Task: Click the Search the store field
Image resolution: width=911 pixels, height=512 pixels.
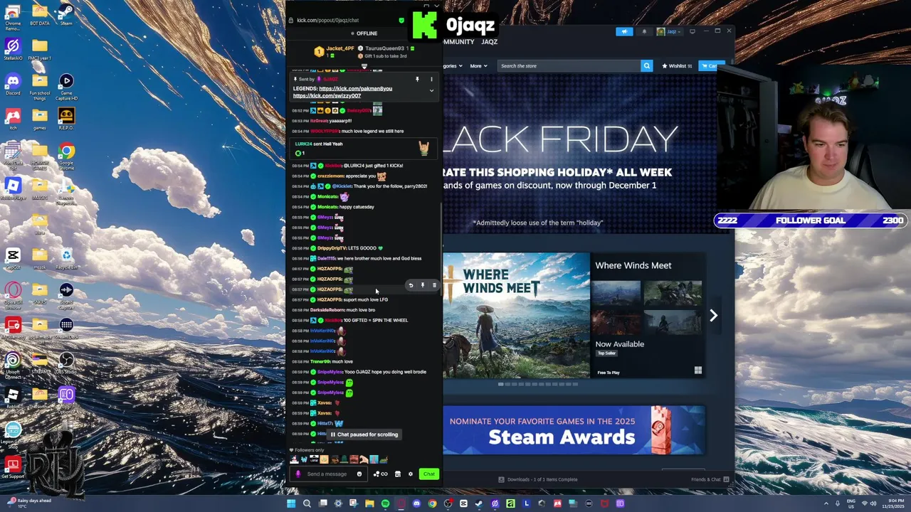Action: tap(569, 66)
